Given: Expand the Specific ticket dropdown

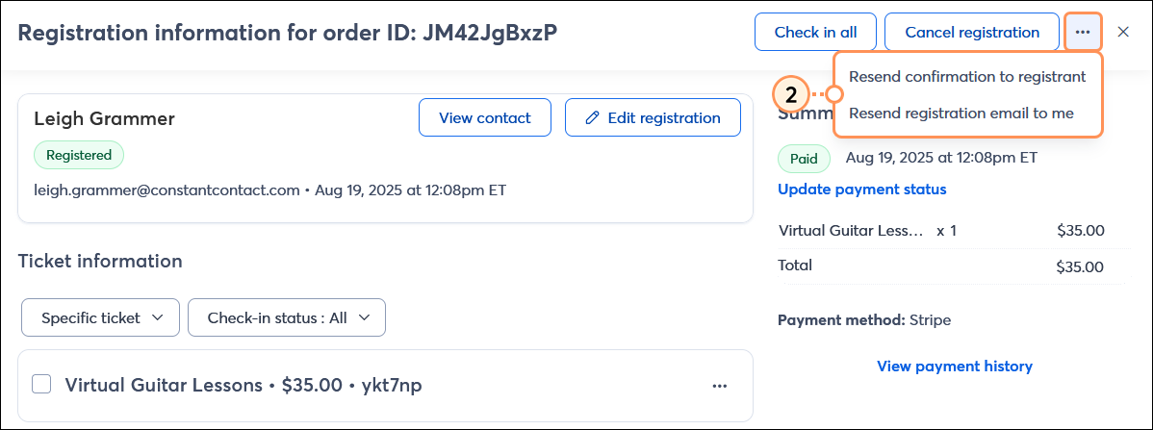Looking at the screenshot, I should (100, 317).
